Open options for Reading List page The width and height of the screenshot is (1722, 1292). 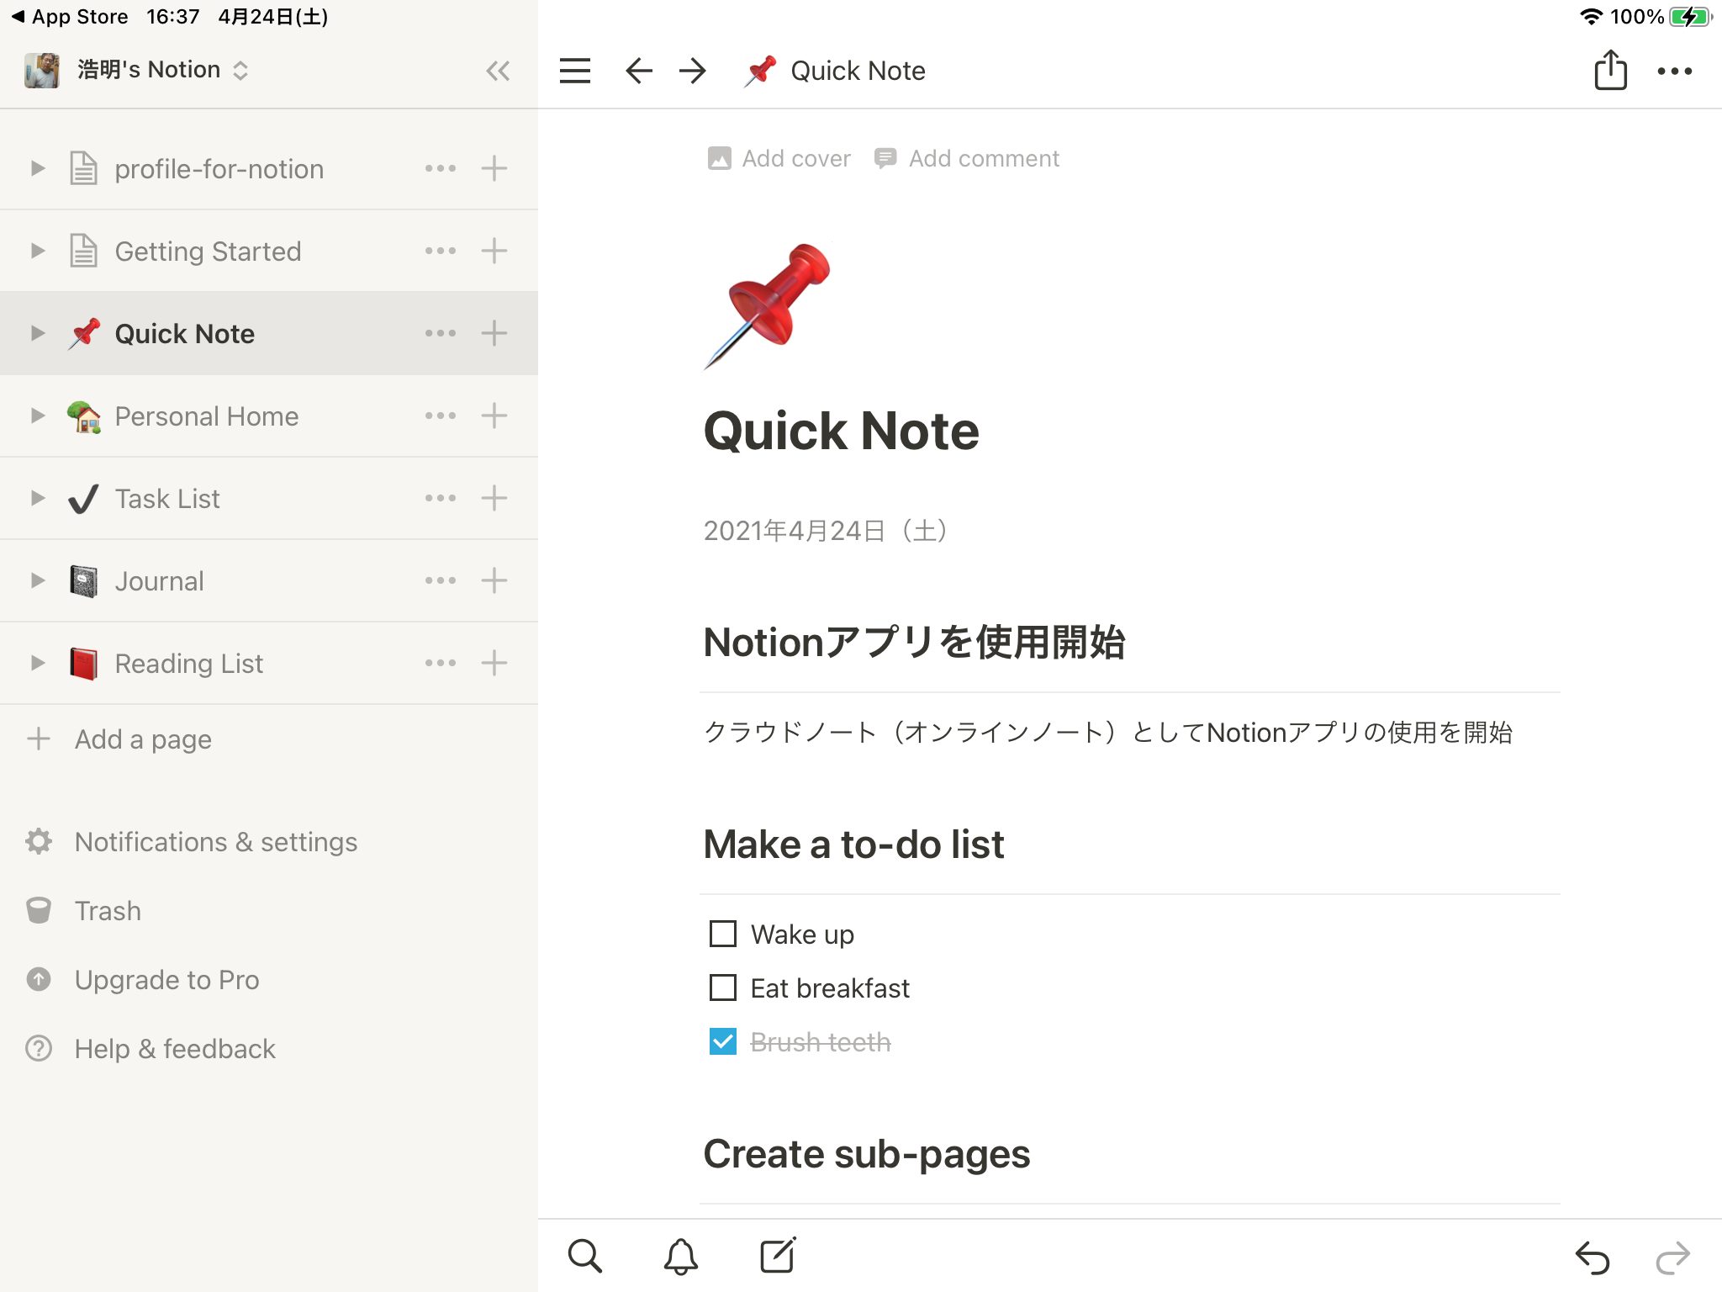[x=441, y=663]
